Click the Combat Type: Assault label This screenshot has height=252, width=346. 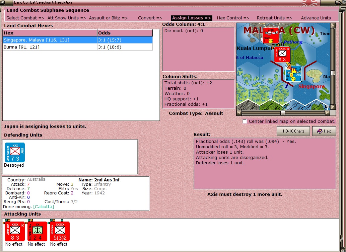click(x=196, y=113)
